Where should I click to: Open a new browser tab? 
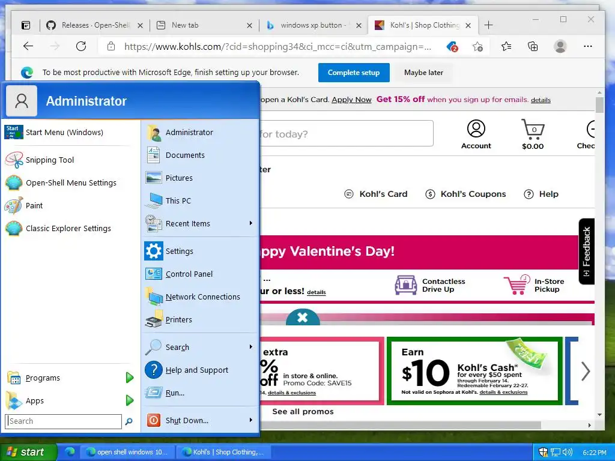[488, 25]
